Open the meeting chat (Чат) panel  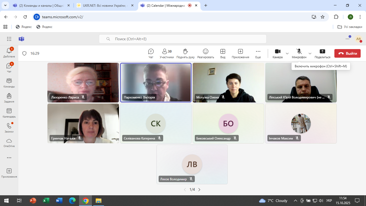coord(151,53)
